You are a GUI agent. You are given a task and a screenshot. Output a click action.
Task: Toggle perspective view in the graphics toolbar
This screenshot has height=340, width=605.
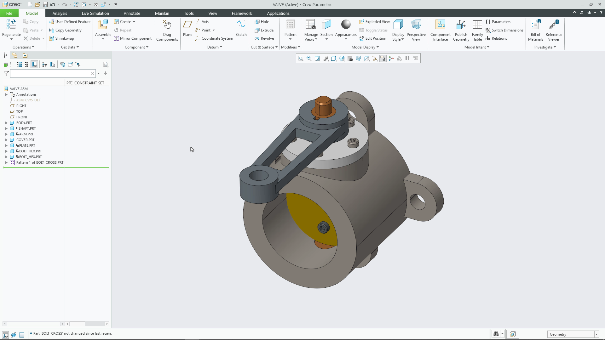pyautogui.click(x=358, y=58)
